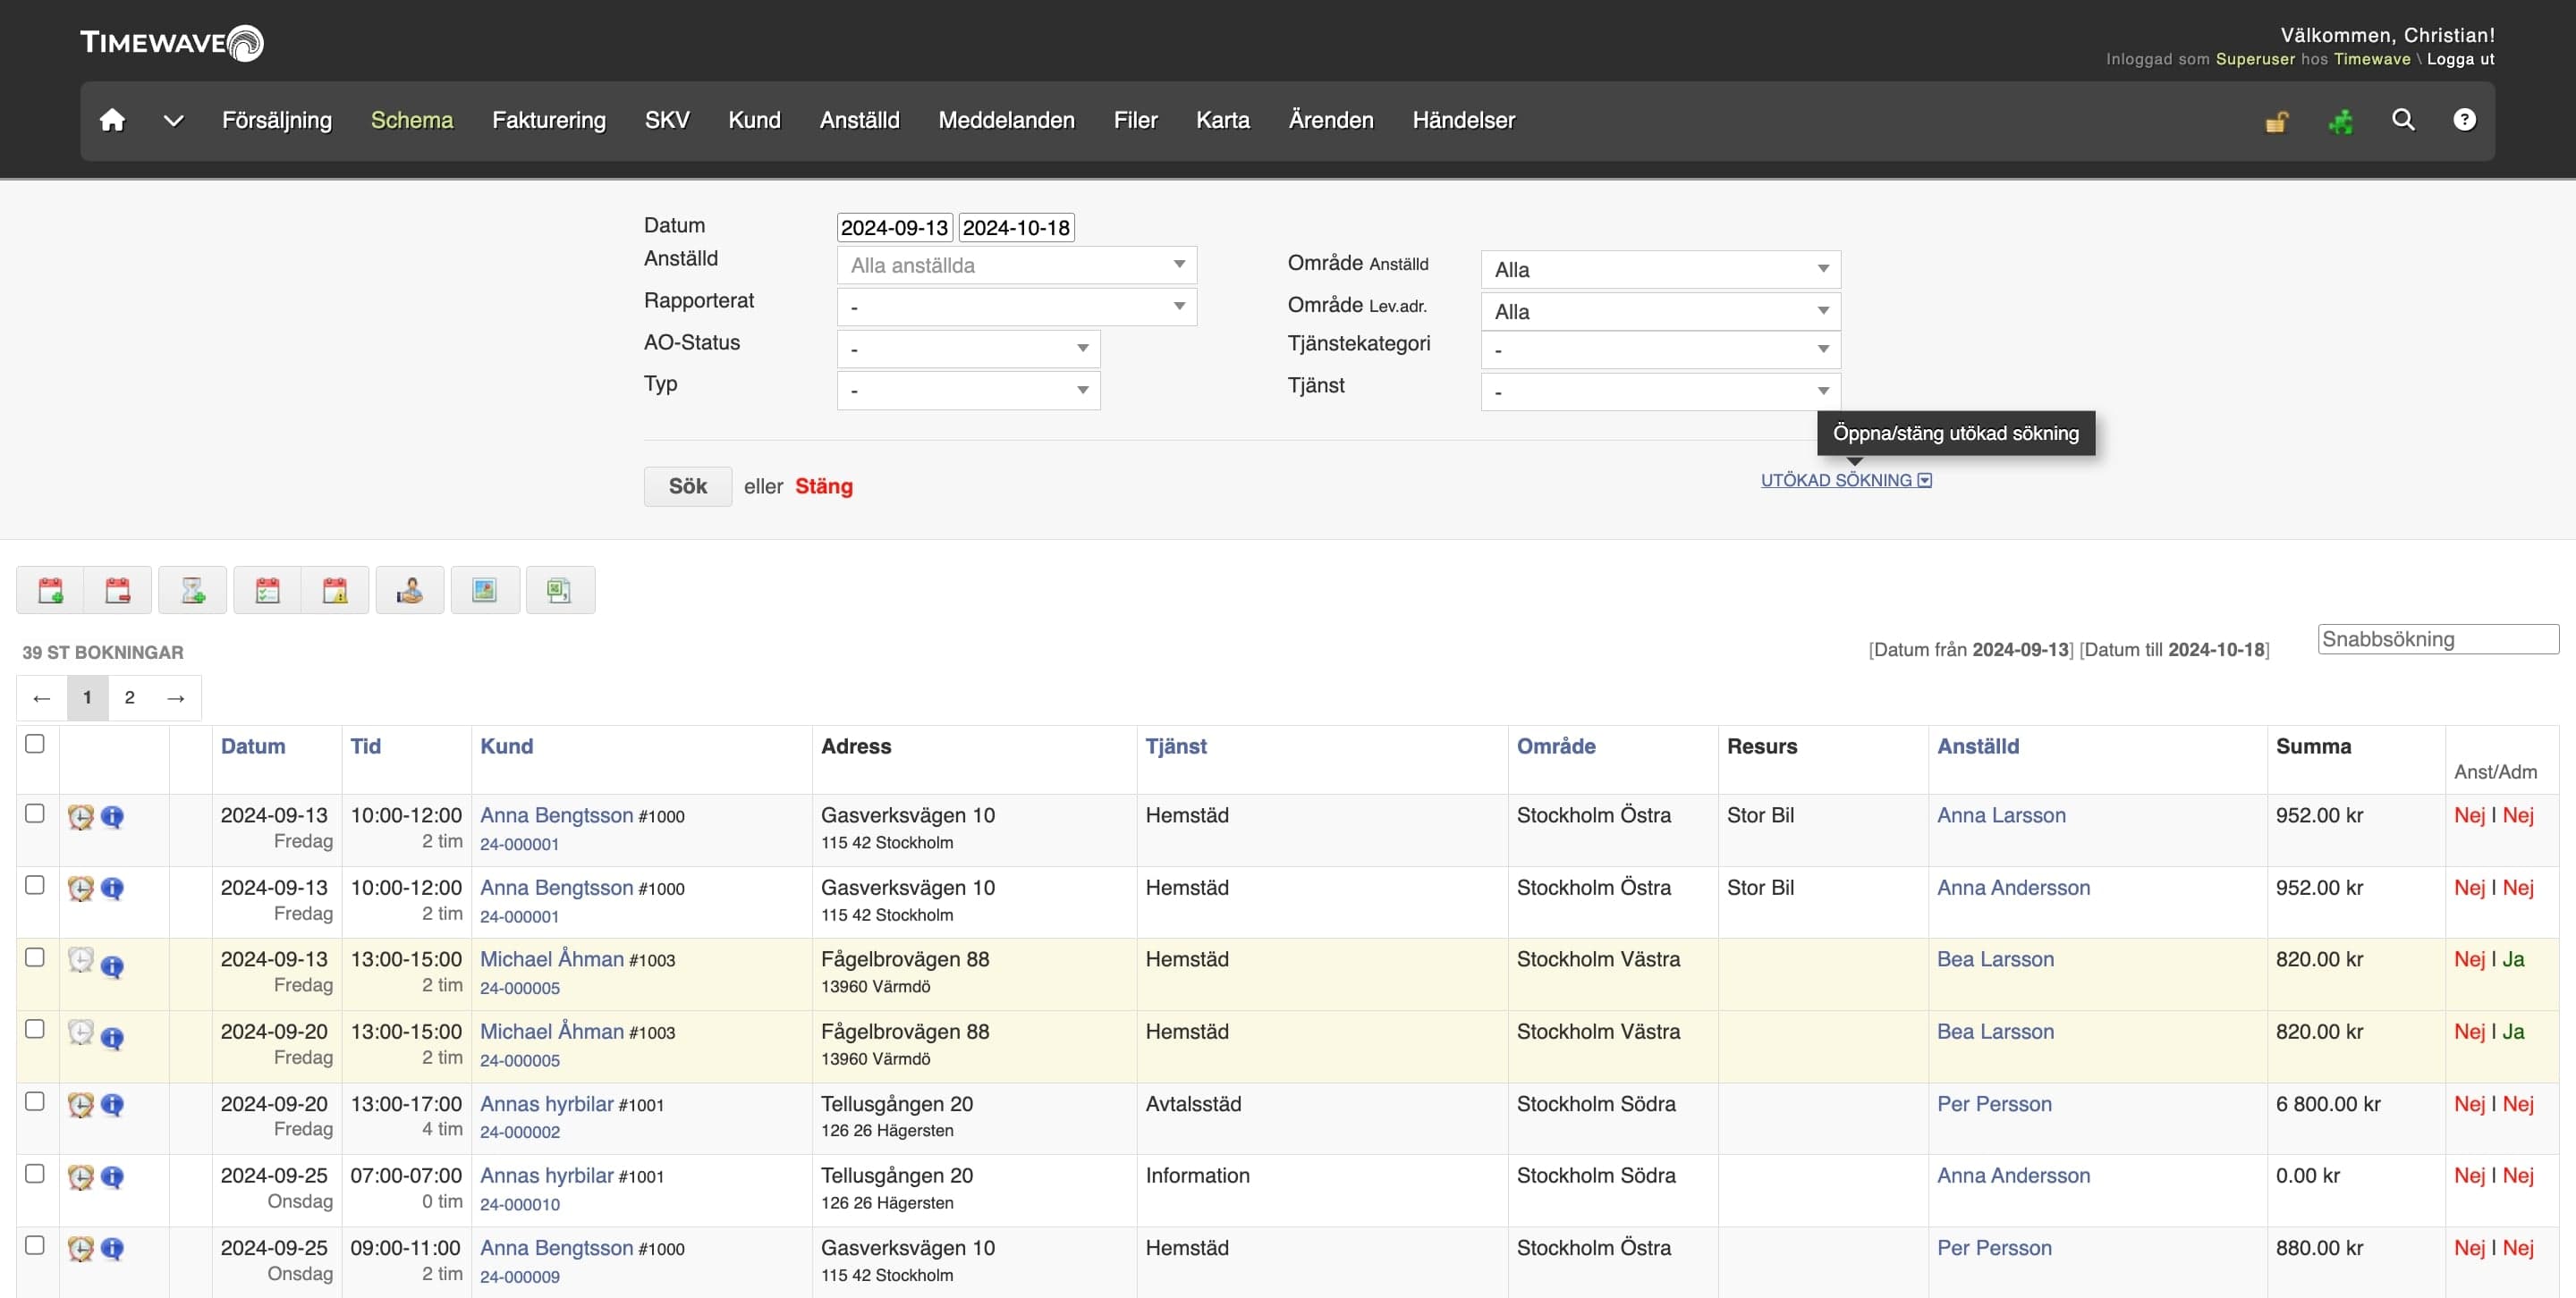Check the row for Anna Larsson booking
Image resolution: width=2576 pixels, height=1298 pixels.
pos(35,813)
